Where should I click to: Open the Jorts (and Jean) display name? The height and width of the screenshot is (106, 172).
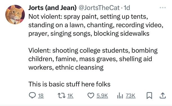pos(52,8)
